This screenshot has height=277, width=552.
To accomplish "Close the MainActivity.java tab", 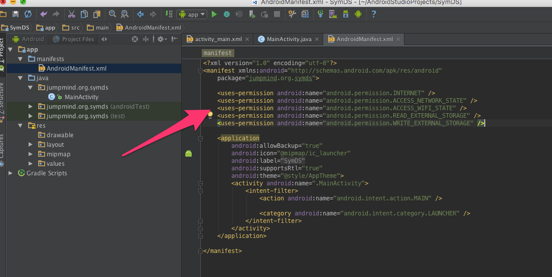I will 317,39.
